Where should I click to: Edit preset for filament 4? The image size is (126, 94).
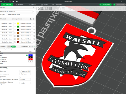click(34, 27)
